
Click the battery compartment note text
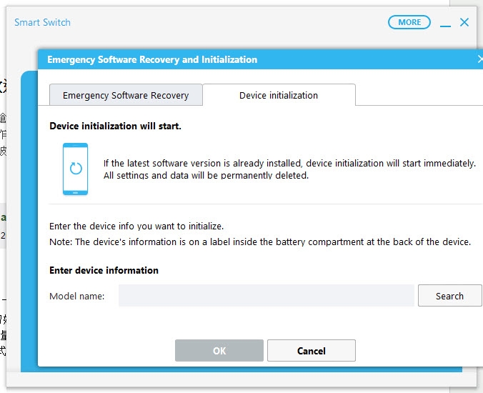[260, 242]
